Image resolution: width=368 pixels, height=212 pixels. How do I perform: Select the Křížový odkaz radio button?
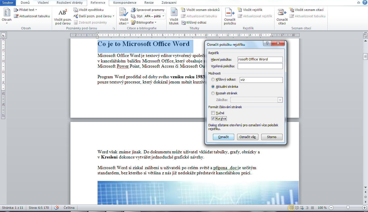coord(213,80)
